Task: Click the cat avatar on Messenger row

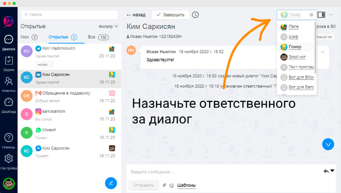Action: [x=112, y=148]
